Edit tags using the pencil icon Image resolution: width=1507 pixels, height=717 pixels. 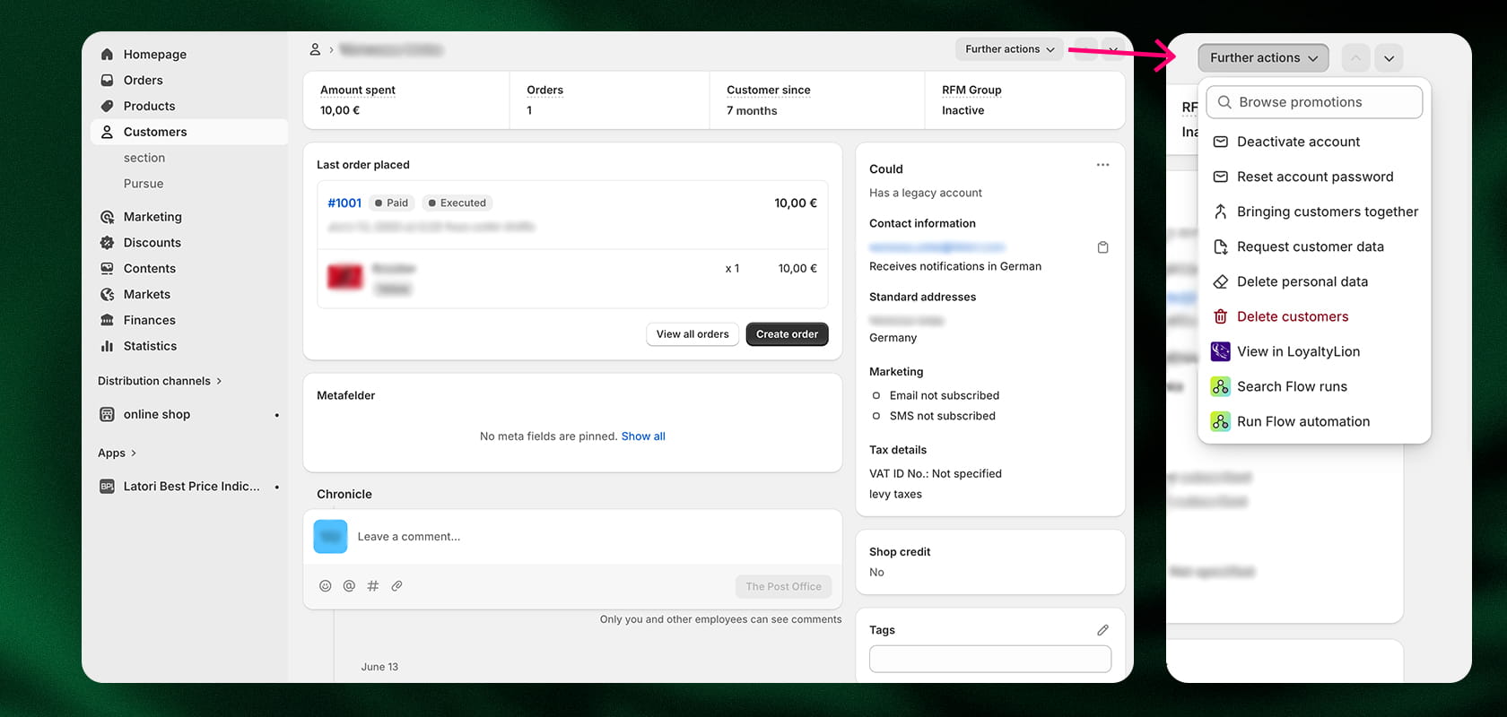pyautogui.click(x=1102, y=630)
